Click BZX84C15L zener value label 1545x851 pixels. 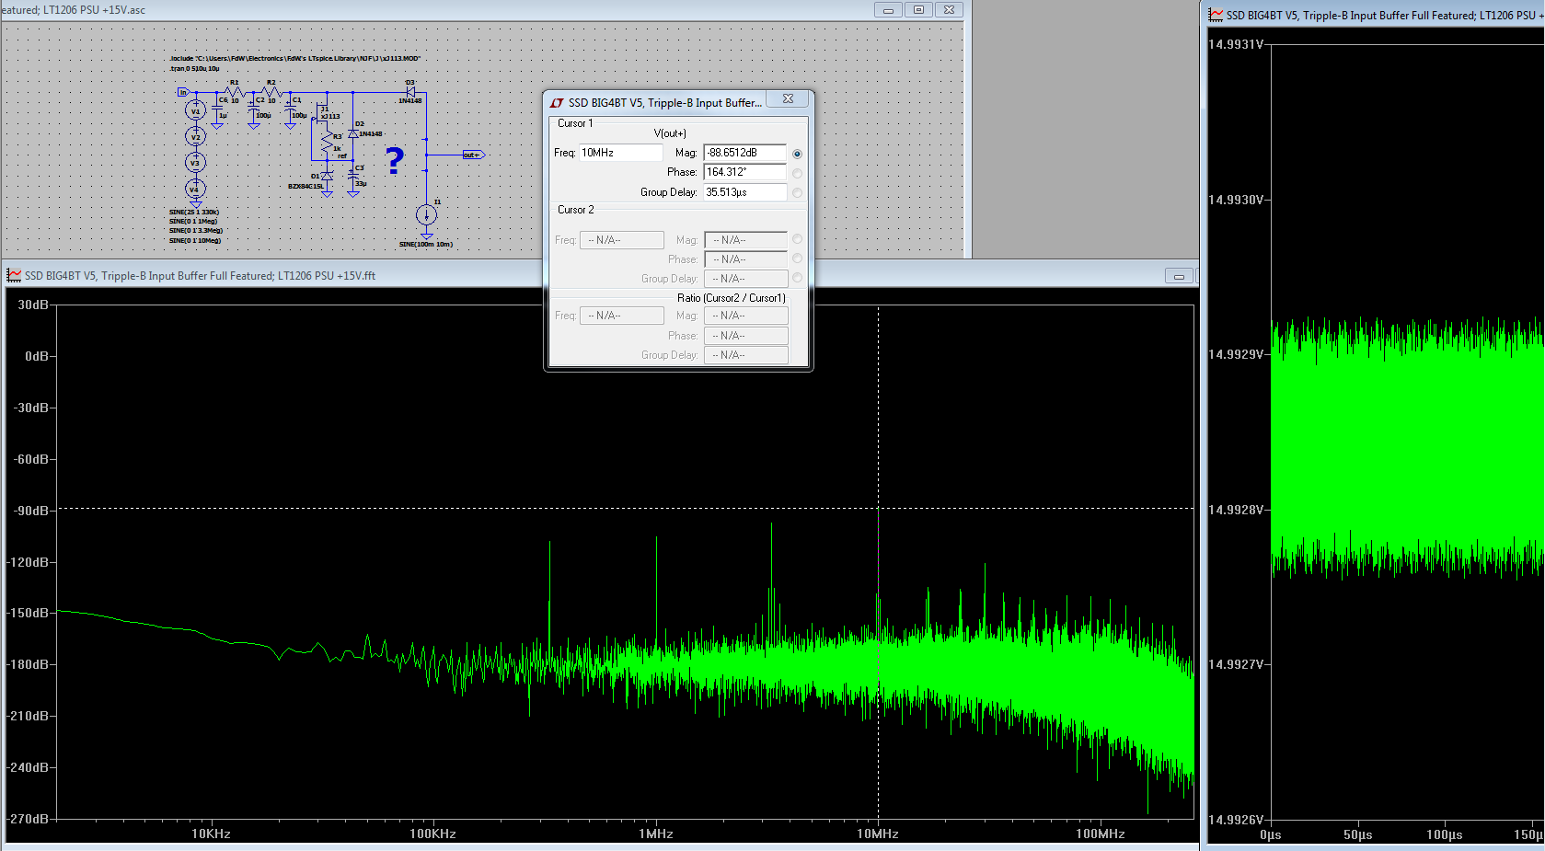306,187
